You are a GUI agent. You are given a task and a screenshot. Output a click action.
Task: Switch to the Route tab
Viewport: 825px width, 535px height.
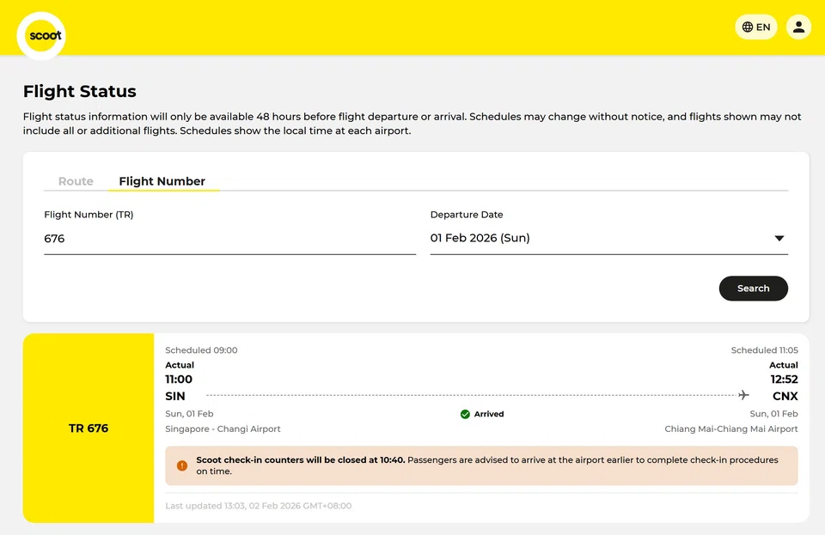(x=76, y=181)
